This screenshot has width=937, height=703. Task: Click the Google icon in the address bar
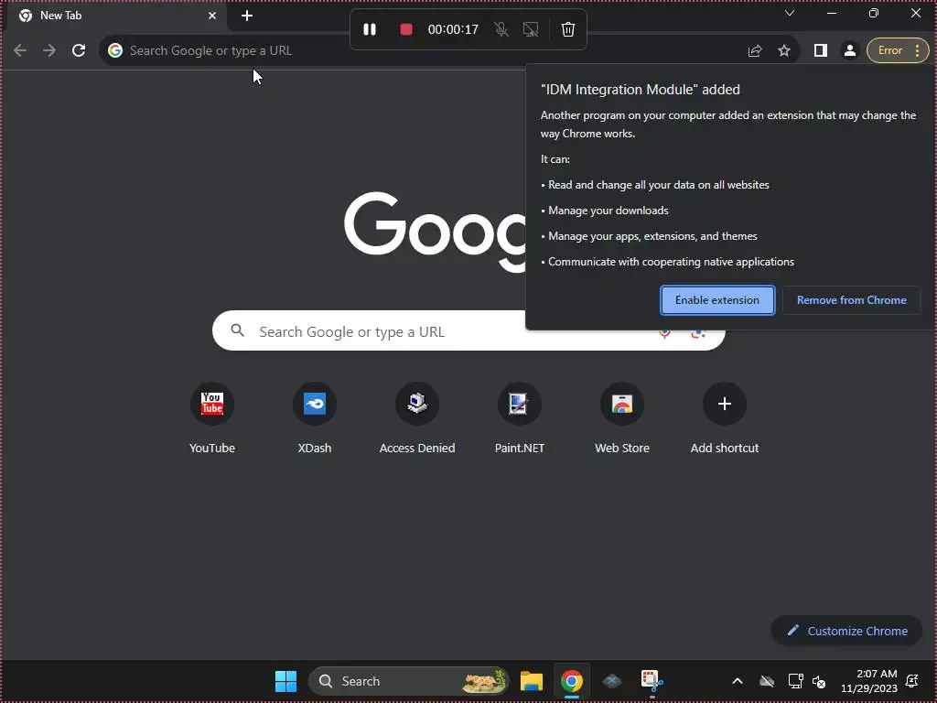115,50
